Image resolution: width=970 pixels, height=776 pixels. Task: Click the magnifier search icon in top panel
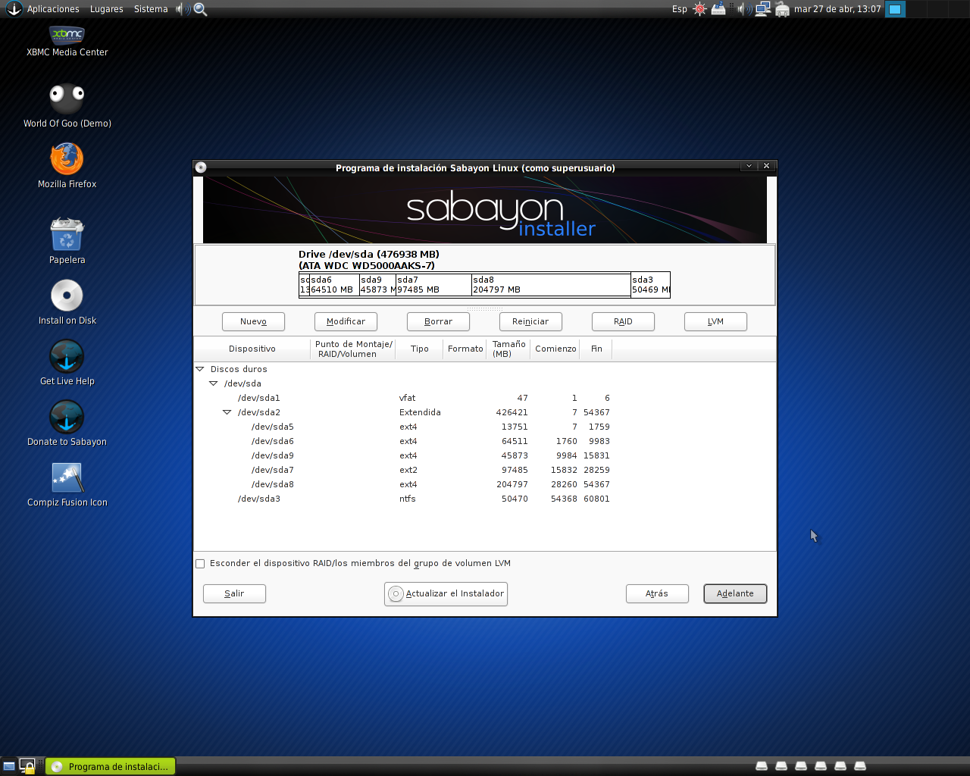click(201, 9)
